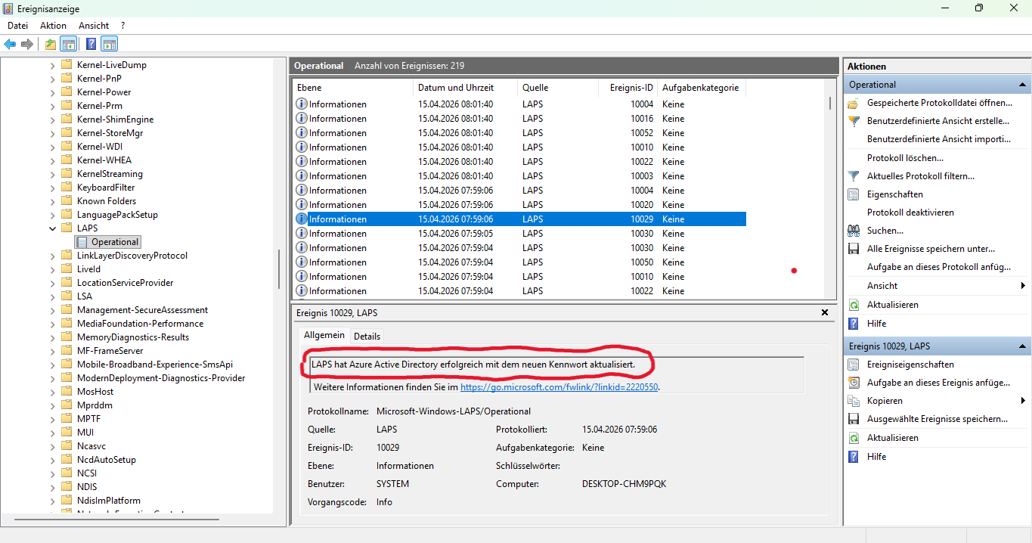Open the Ansicht submenu in Aktionen pane
Screen dimensions: 1032x543
(x=1023, y=286)
